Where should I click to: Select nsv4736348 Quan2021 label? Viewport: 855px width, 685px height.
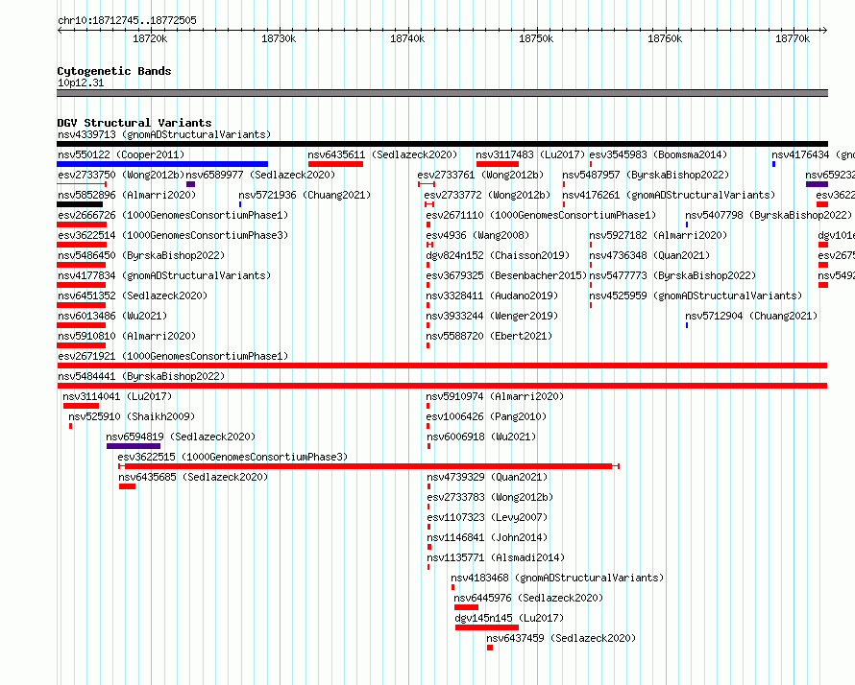point(649,255)
